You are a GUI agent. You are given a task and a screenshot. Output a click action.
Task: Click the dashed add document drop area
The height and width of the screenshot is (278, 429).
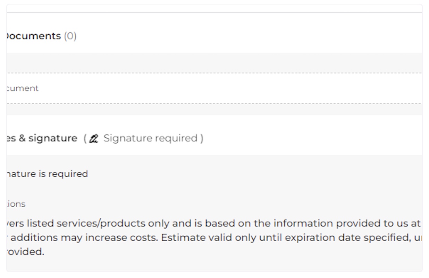pos(214,88)
